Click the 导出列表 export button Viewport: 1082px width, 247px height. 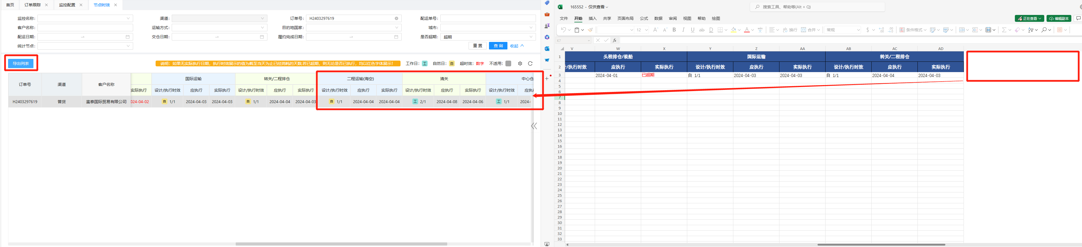20,64
